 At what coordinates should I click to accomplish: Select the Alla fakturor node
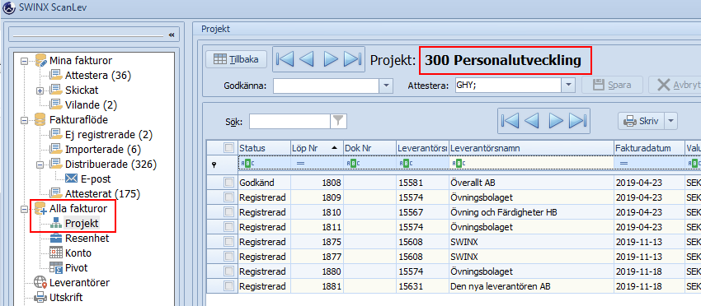[78, 208]
